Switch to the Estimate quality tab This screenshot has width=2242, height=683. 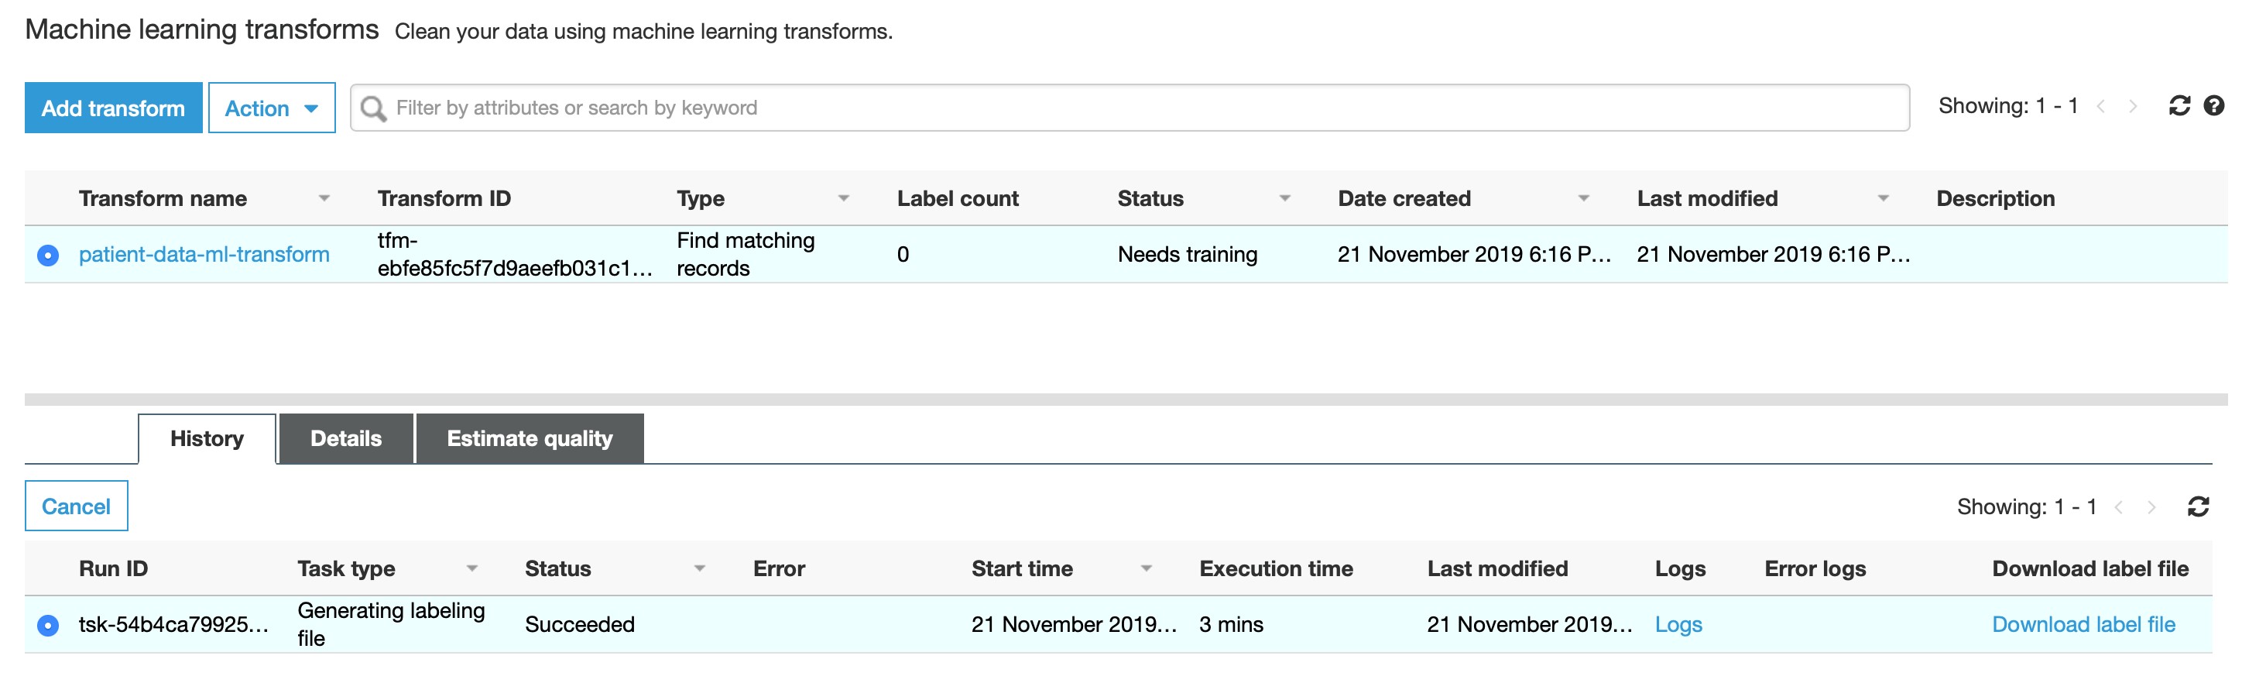tap(530, 438)
